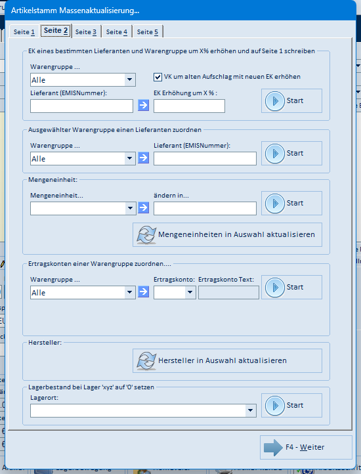
Task: Open the Seite 1 tab
Action: [x=24, y=32]
